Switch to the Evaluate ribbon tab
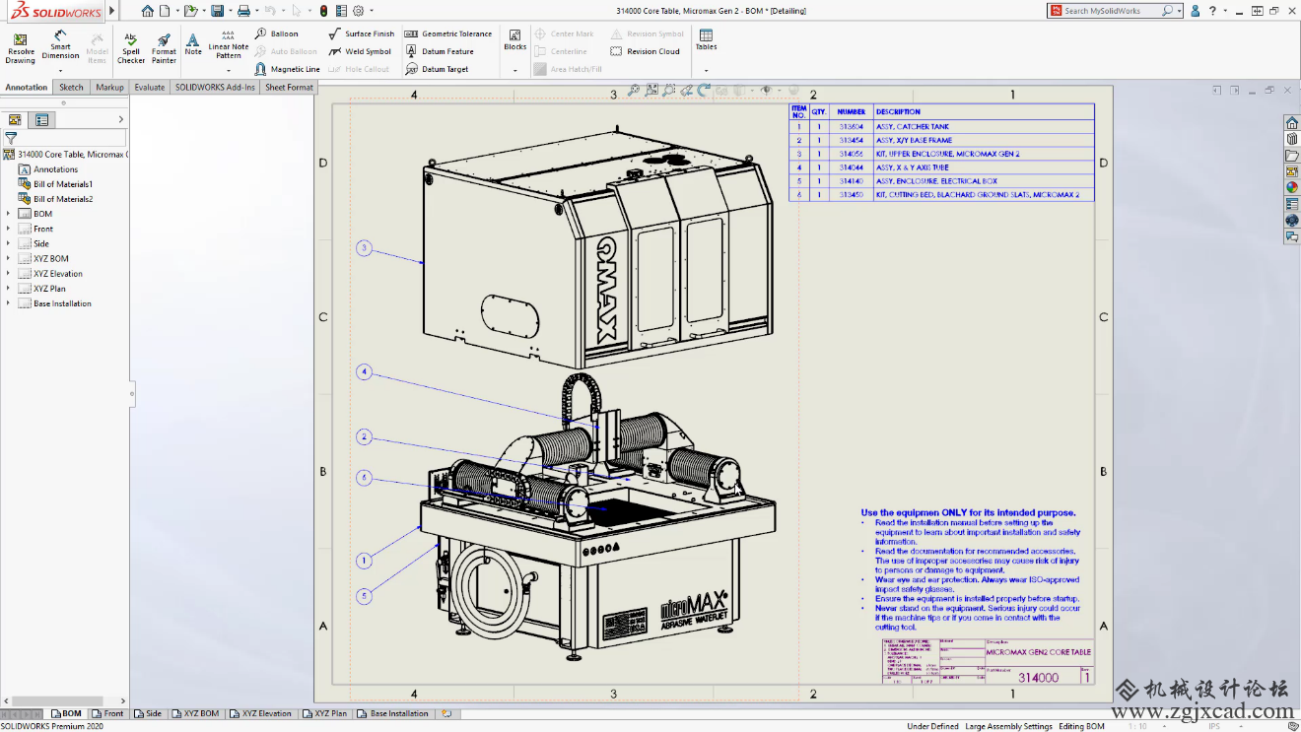This screenshot has width=1301, height=732. 150,87
